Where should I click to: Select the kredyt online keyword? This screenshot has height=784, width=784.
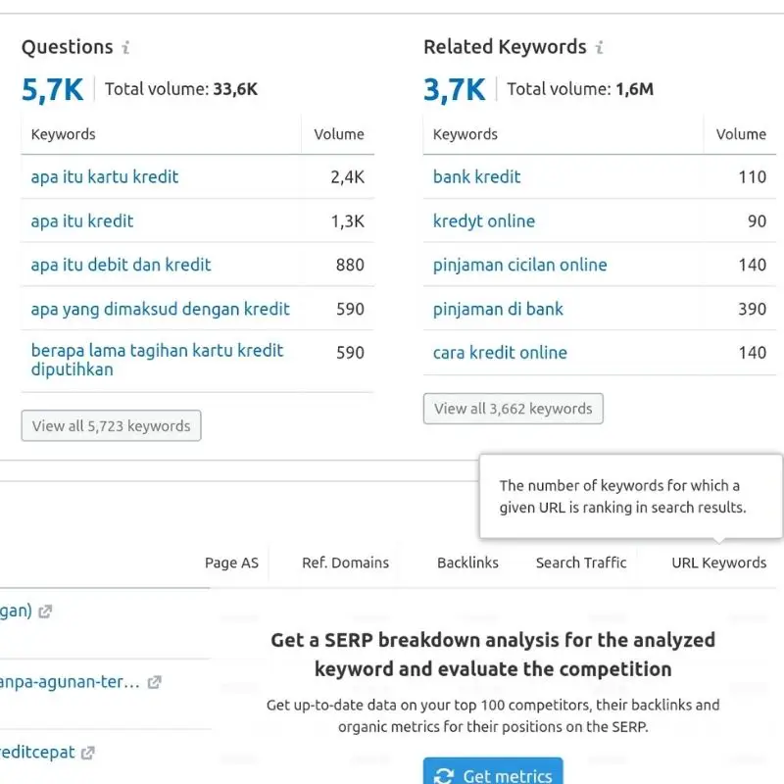pos(483,220)
